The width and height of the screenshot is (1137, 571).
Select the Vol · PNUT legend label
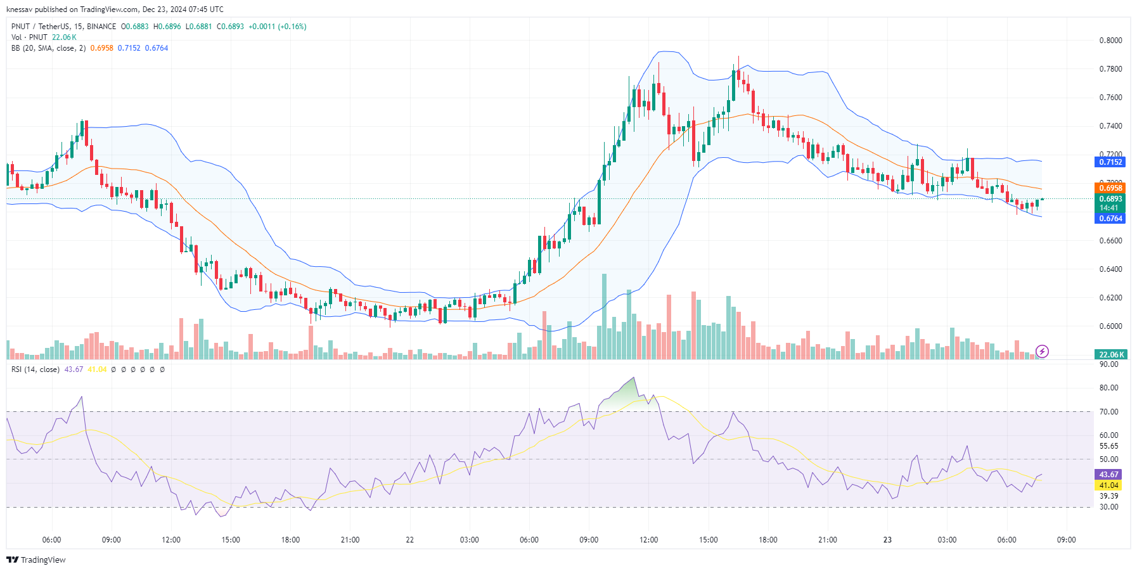[x=29, y=37]
